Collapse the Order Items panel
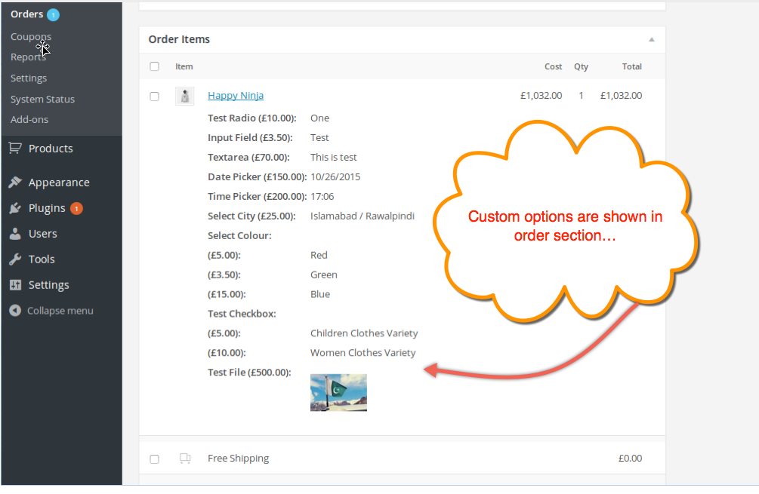Screen dimensions: 759x494 (x=652, y=40)
